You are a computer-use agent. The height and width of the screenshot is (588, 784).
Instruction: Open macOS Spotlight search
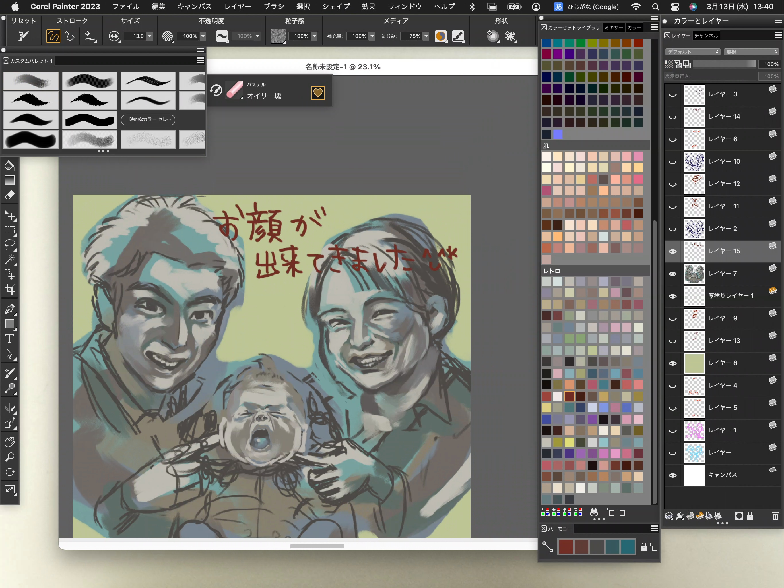coord(655,7)
